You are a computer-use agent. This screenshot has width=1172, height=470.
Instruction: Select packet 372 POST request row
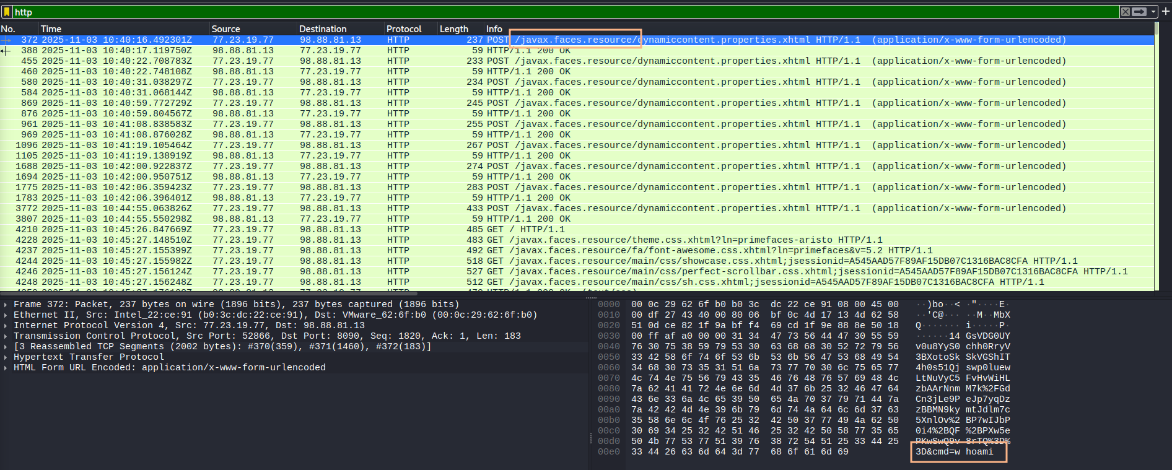click(x=577, y=40)
